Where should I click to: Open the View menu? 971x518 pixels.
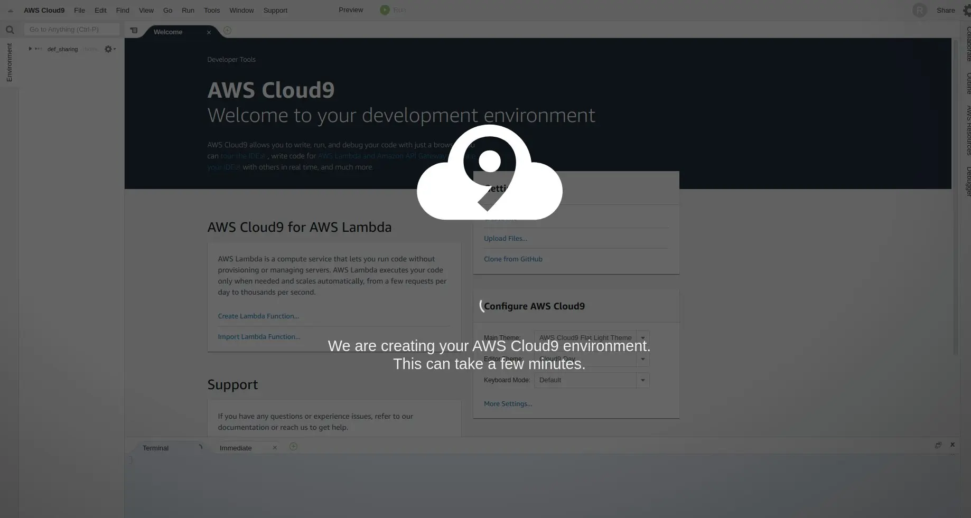146,10
